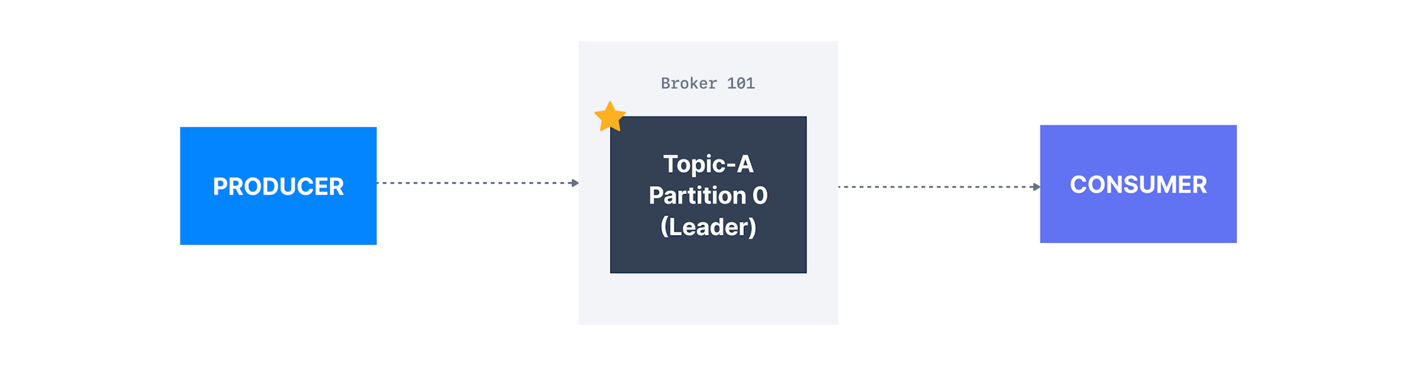Click the letter "R" ending CONSUMER

pyautogui.click(x=1199, y=184)
